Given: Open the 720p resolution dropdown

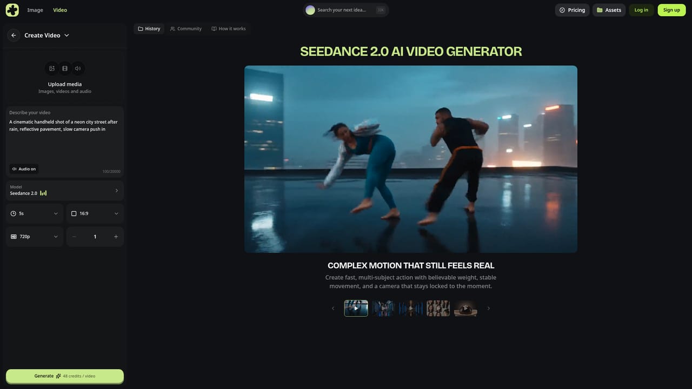Looking at the screenshot, I should [35, 237].
